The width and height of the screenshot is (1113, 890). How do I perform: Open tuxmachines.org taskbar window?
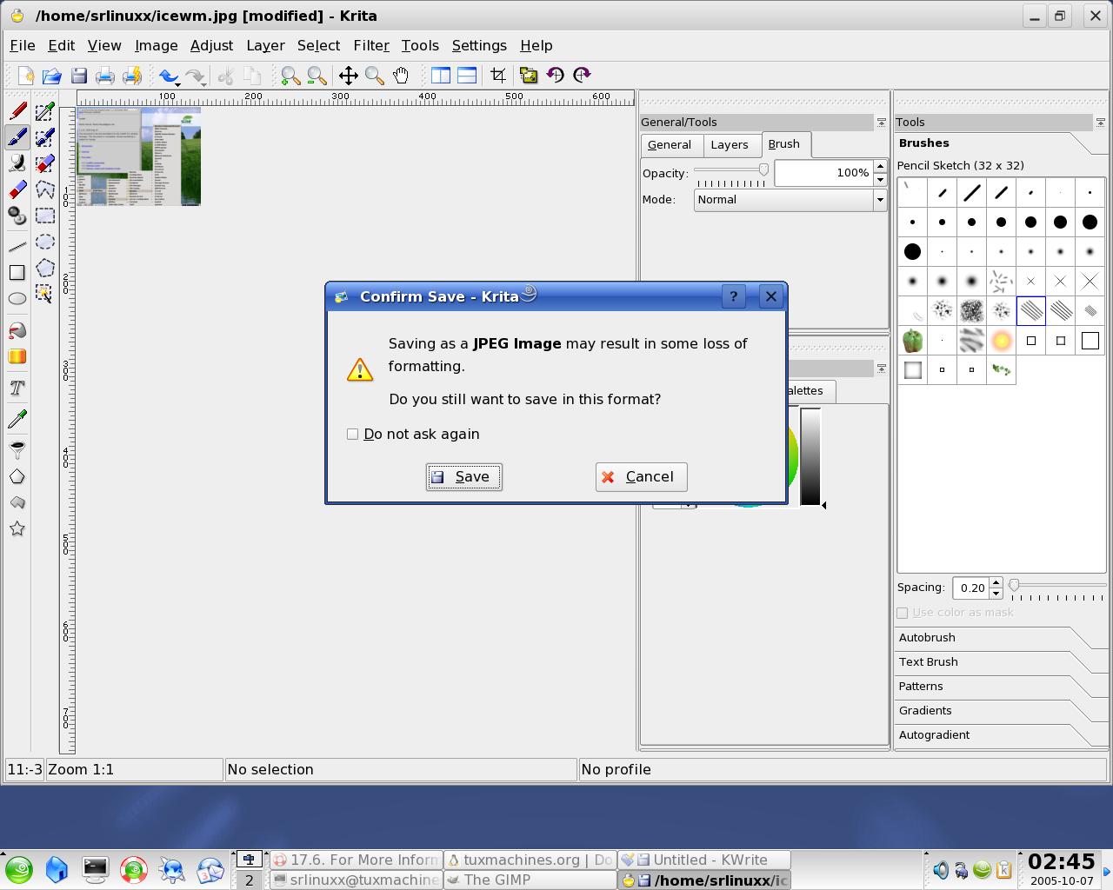[530, 860]
